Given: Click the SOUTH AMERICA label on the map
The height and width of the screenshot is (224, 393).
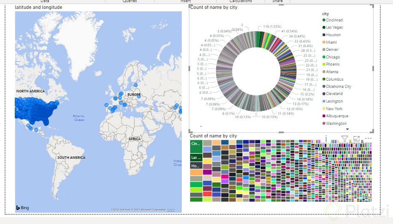Looking at the screenshot, I should pyautogui.click(x=71, y=158).
